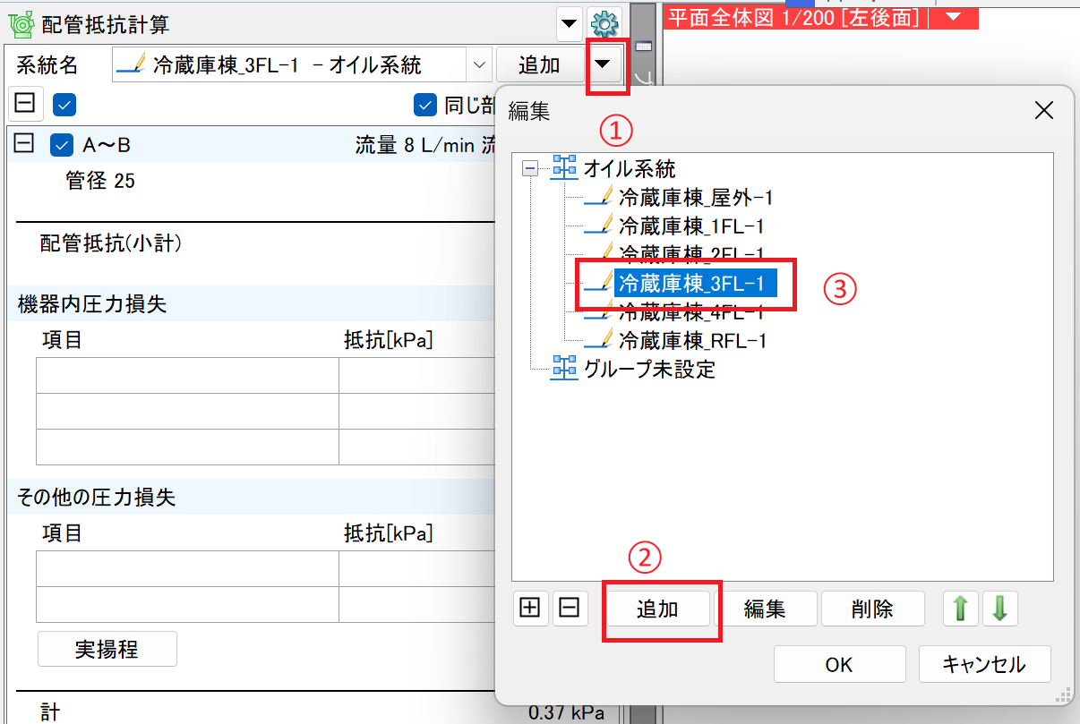
Task: Toggle the select-all checkbox beside collapse icon
Action: (x=64, y=105)
